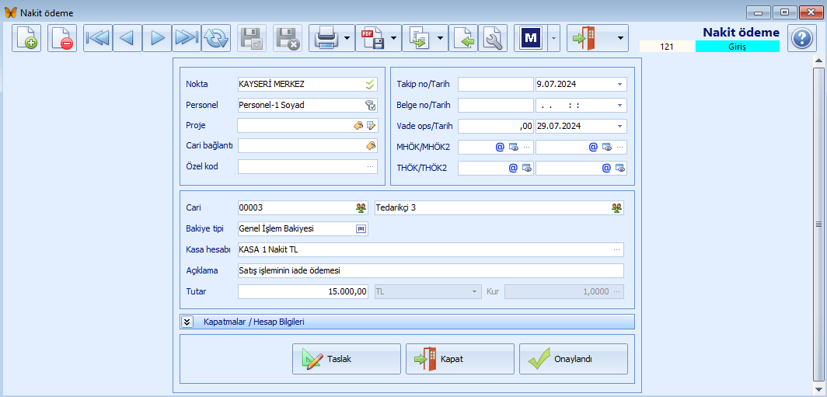Viewport: 827px width, 397px height.
Task: Click the green checkmarks icon in Nokta field
Action: pos(371,84)
